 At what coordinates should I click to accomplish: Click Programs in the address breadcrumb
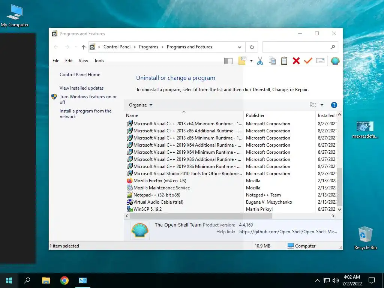(148, 47)
